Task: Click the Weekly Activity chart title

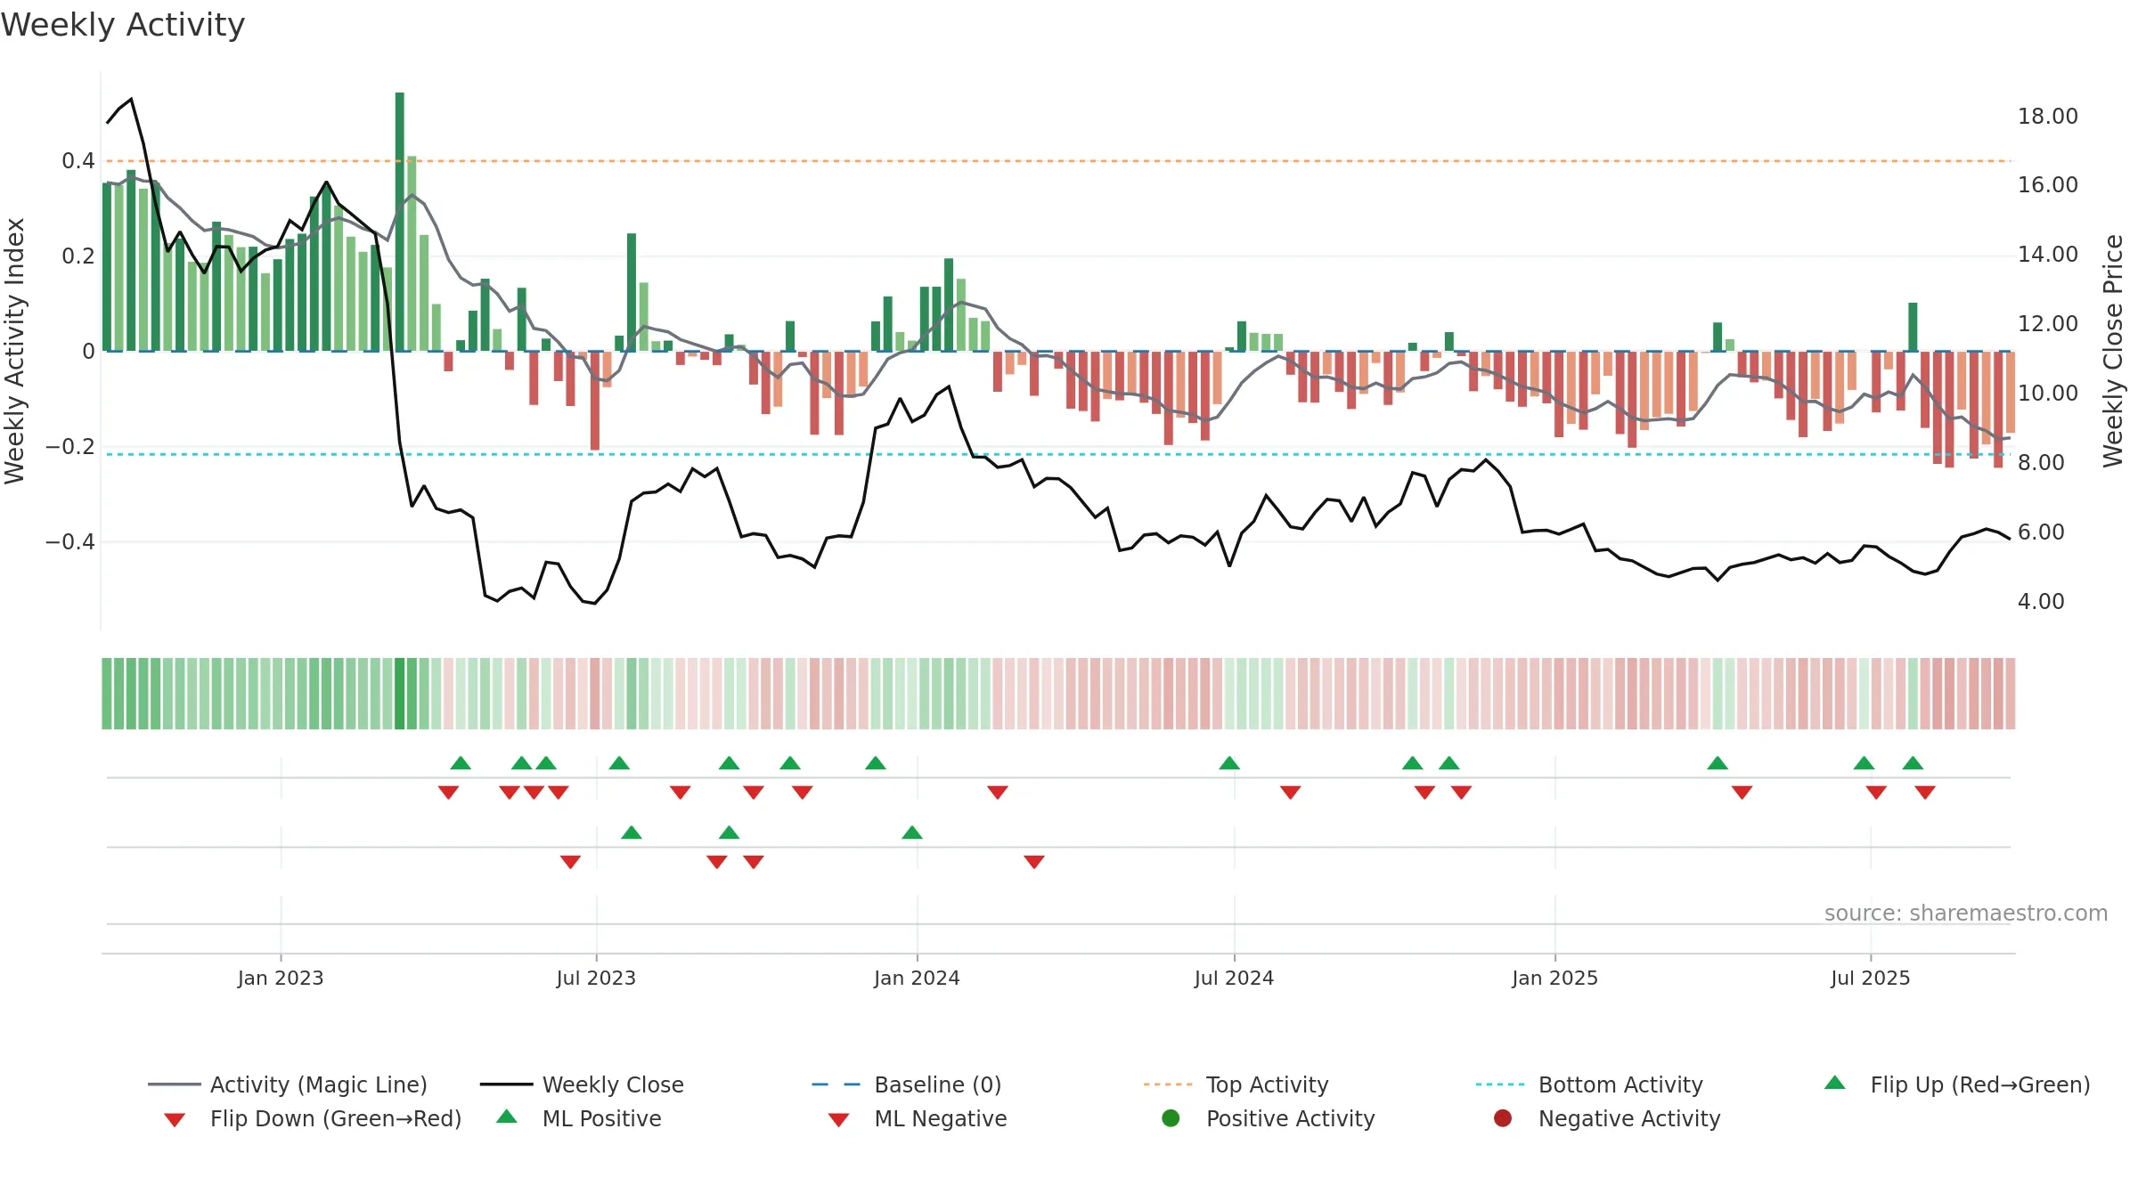Action: tap(123, 24)
